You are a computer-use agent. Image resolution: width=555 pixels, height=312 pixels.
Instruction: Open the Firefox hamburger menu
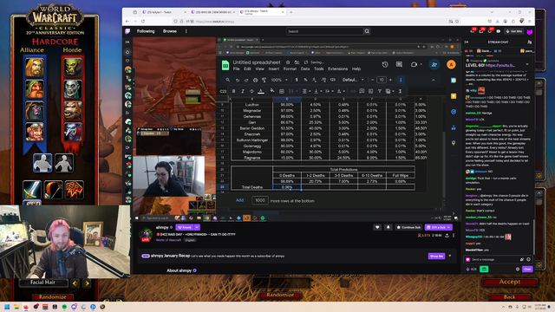(530, 21)
